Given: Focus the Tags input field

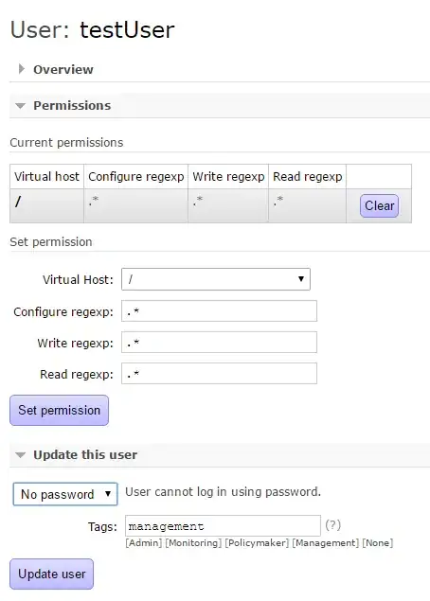Looking at the screenshot, I should (223, 526).
